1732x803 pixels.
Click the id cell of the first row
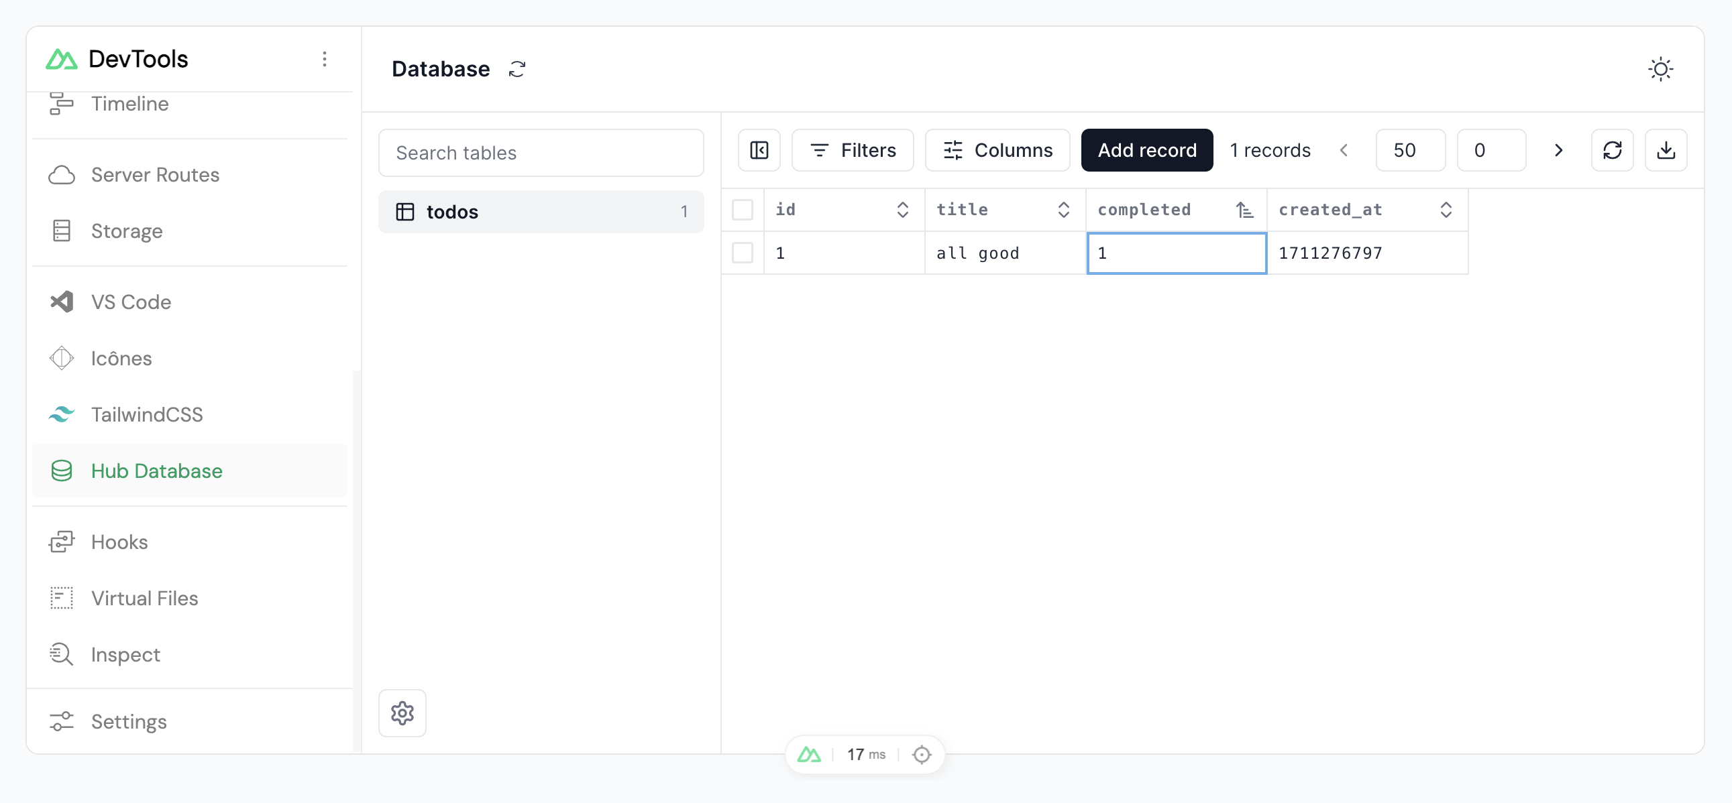click(844, 253)
